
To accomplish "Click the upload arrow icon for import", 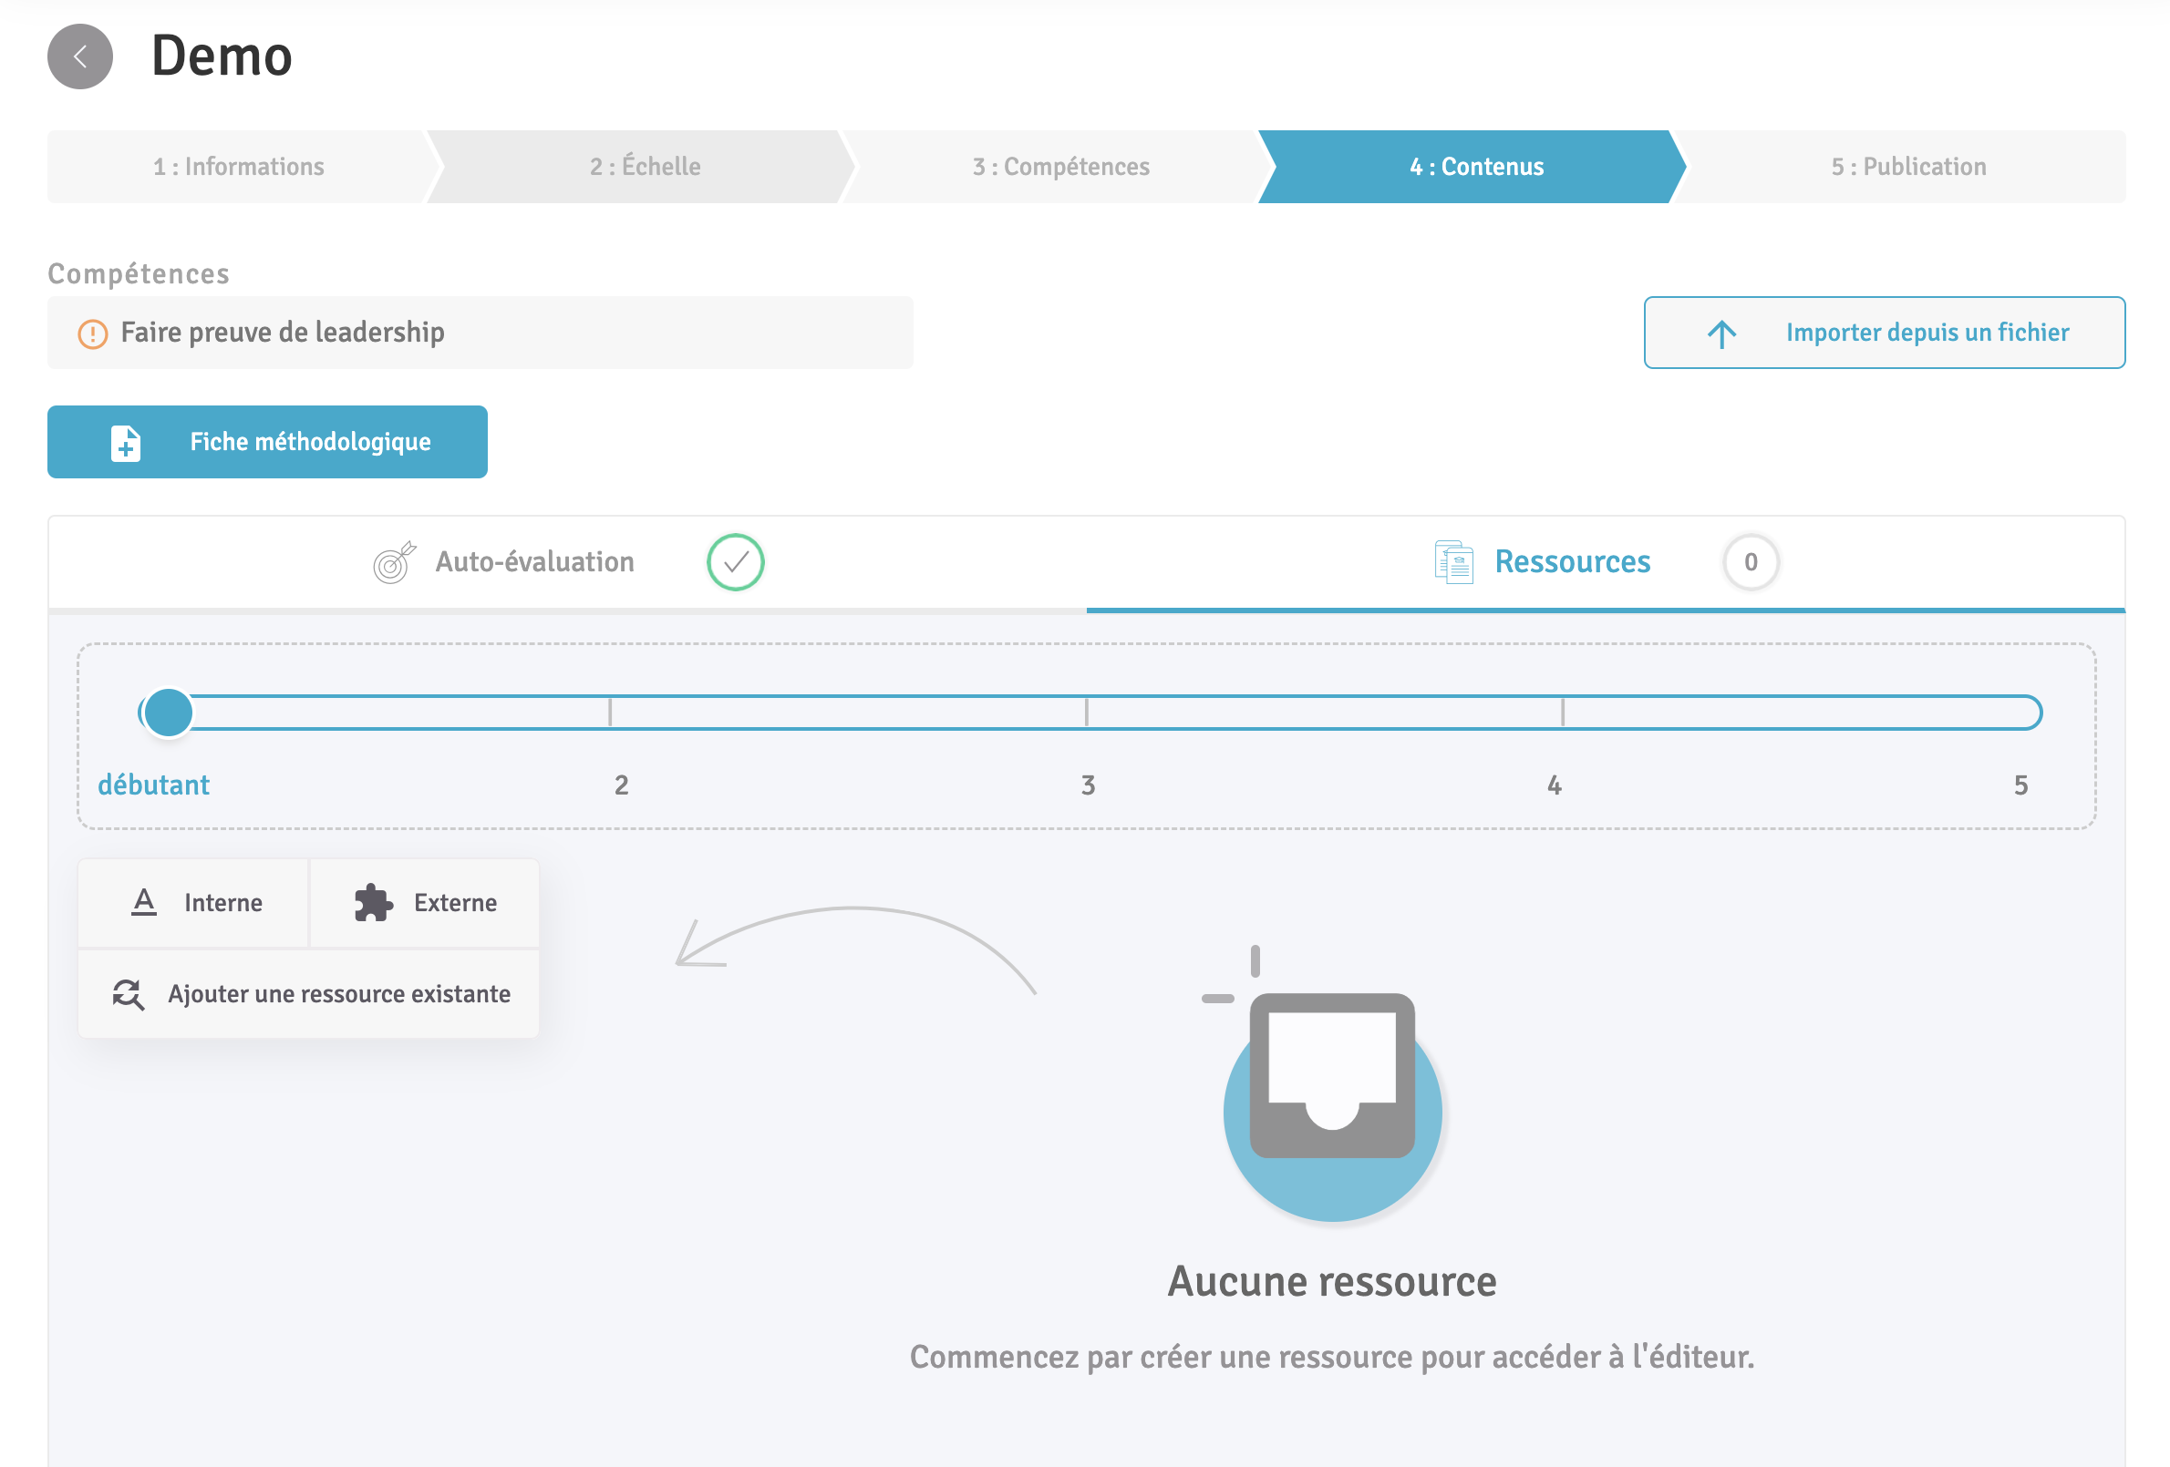I will (x=1720, y=333).
